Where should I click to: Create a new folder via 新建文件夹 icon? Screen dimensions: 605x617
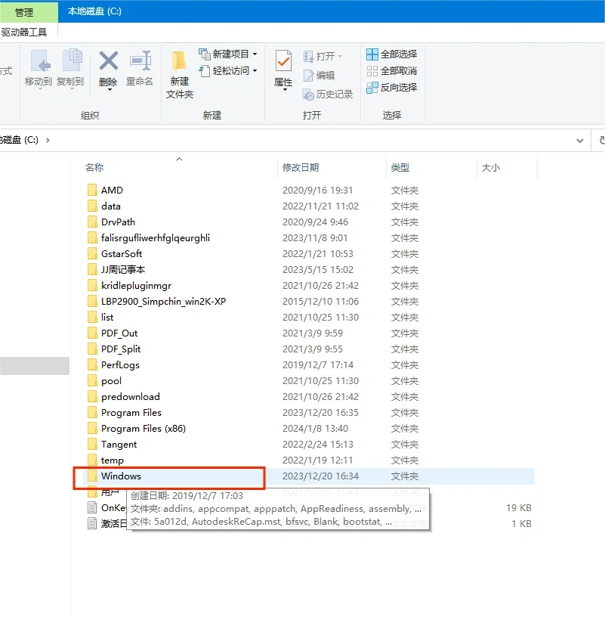click(x=179, y=73)
